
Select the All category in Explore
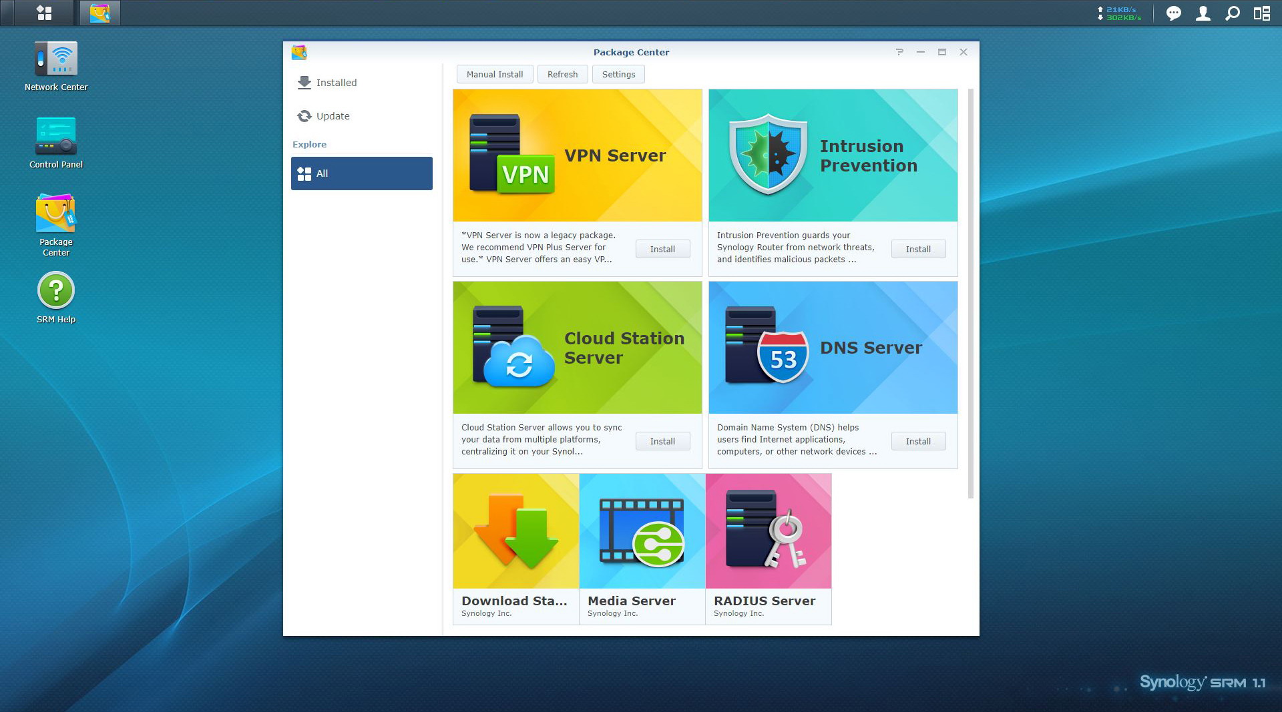362,173
